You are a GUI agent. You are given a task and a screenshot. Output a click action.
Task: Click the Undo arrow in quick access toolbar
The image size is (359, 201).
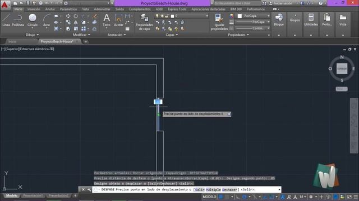coord(47,3)
